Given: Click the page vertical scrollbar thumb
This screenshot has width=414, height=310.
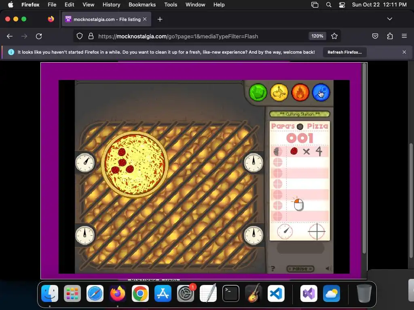Looking at the screenshot, I should pos(411,200).
